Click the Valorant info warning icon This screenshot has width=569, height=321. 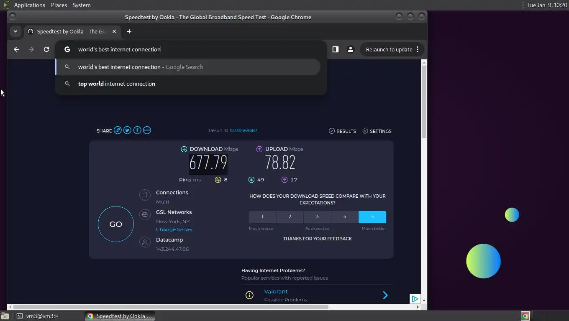pos(249,296)
